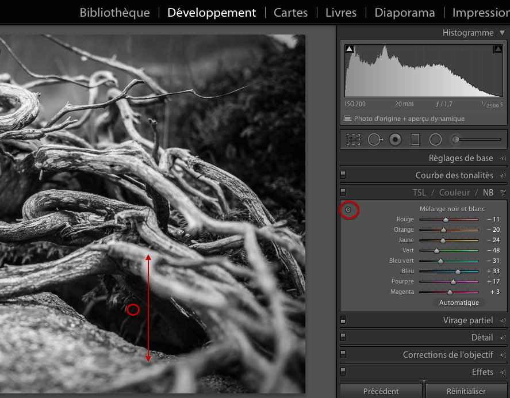Click the shadow clipping indicator on the histogram
The image size is (510, 398).
[350, 48]
